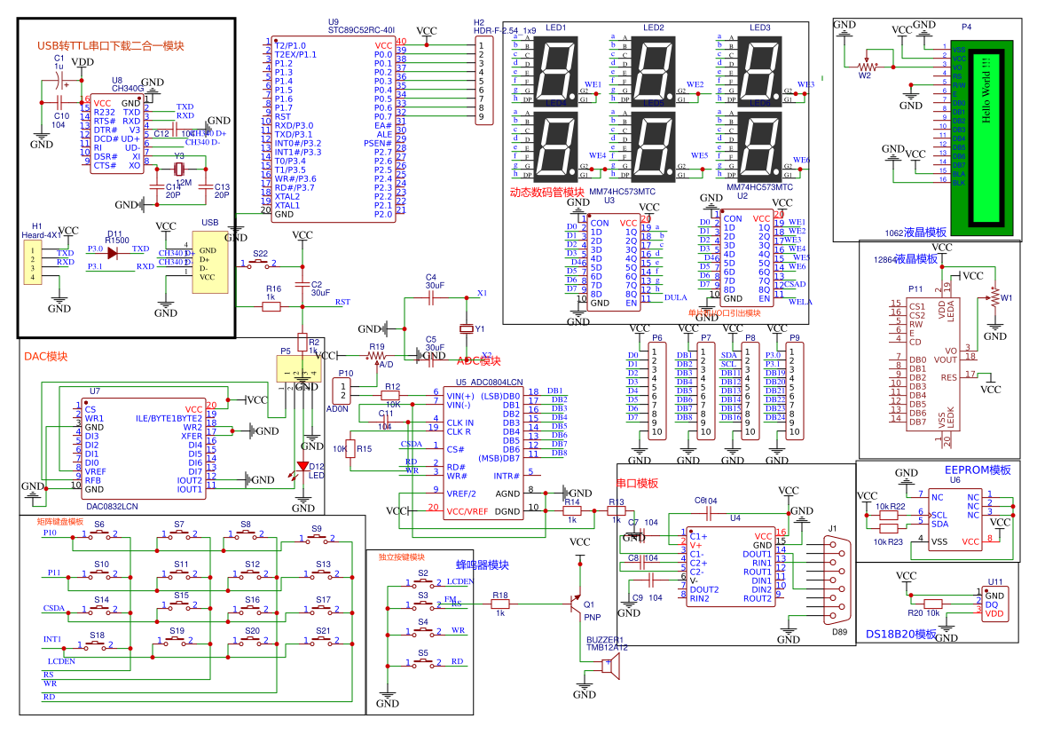Image resolution: width=1037 pixels, height=734 pixels.
Task: Select the W1 potentiometer near 12864 module
Action: pyautogui.click(x=994, y=298)
